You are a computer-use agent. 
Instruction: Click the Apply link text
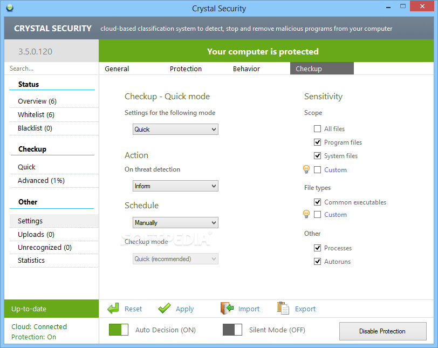click(184, 309)
